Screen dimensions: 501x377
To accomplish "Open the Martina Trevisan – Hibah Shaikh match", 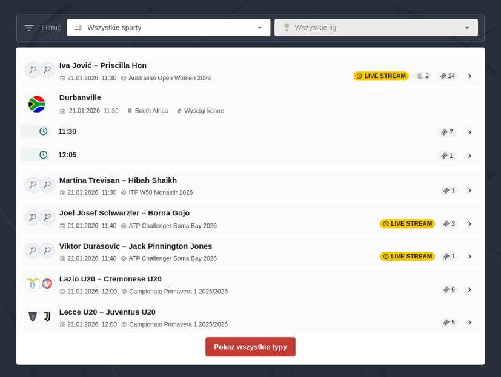I will coord(118,180).
